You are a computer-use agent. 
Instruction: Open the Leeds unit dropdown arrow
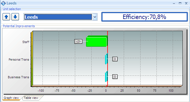pyautogui.click(x=95, y=17)
